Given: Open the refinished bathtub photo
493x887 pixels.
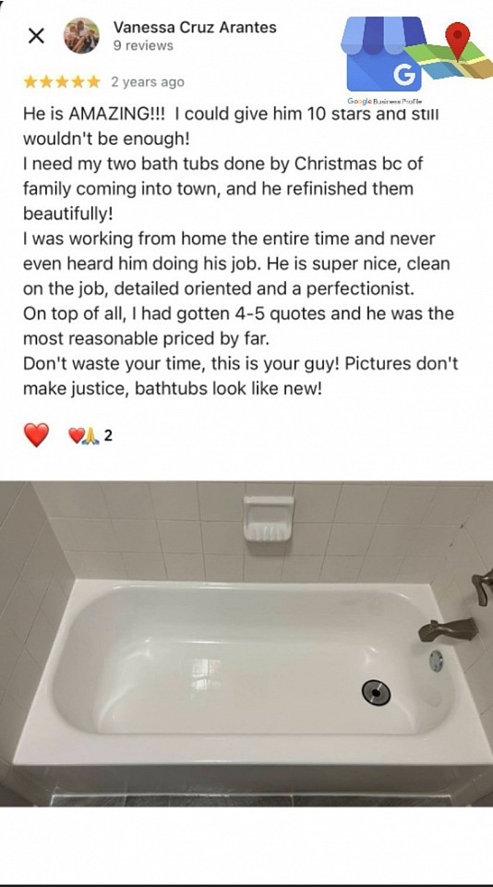Looking at the screenshot, I should coord(246,644).
